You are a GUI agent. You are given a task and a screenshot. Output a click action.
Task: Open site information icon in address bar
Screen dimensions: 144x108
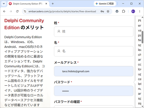point(25,11)
